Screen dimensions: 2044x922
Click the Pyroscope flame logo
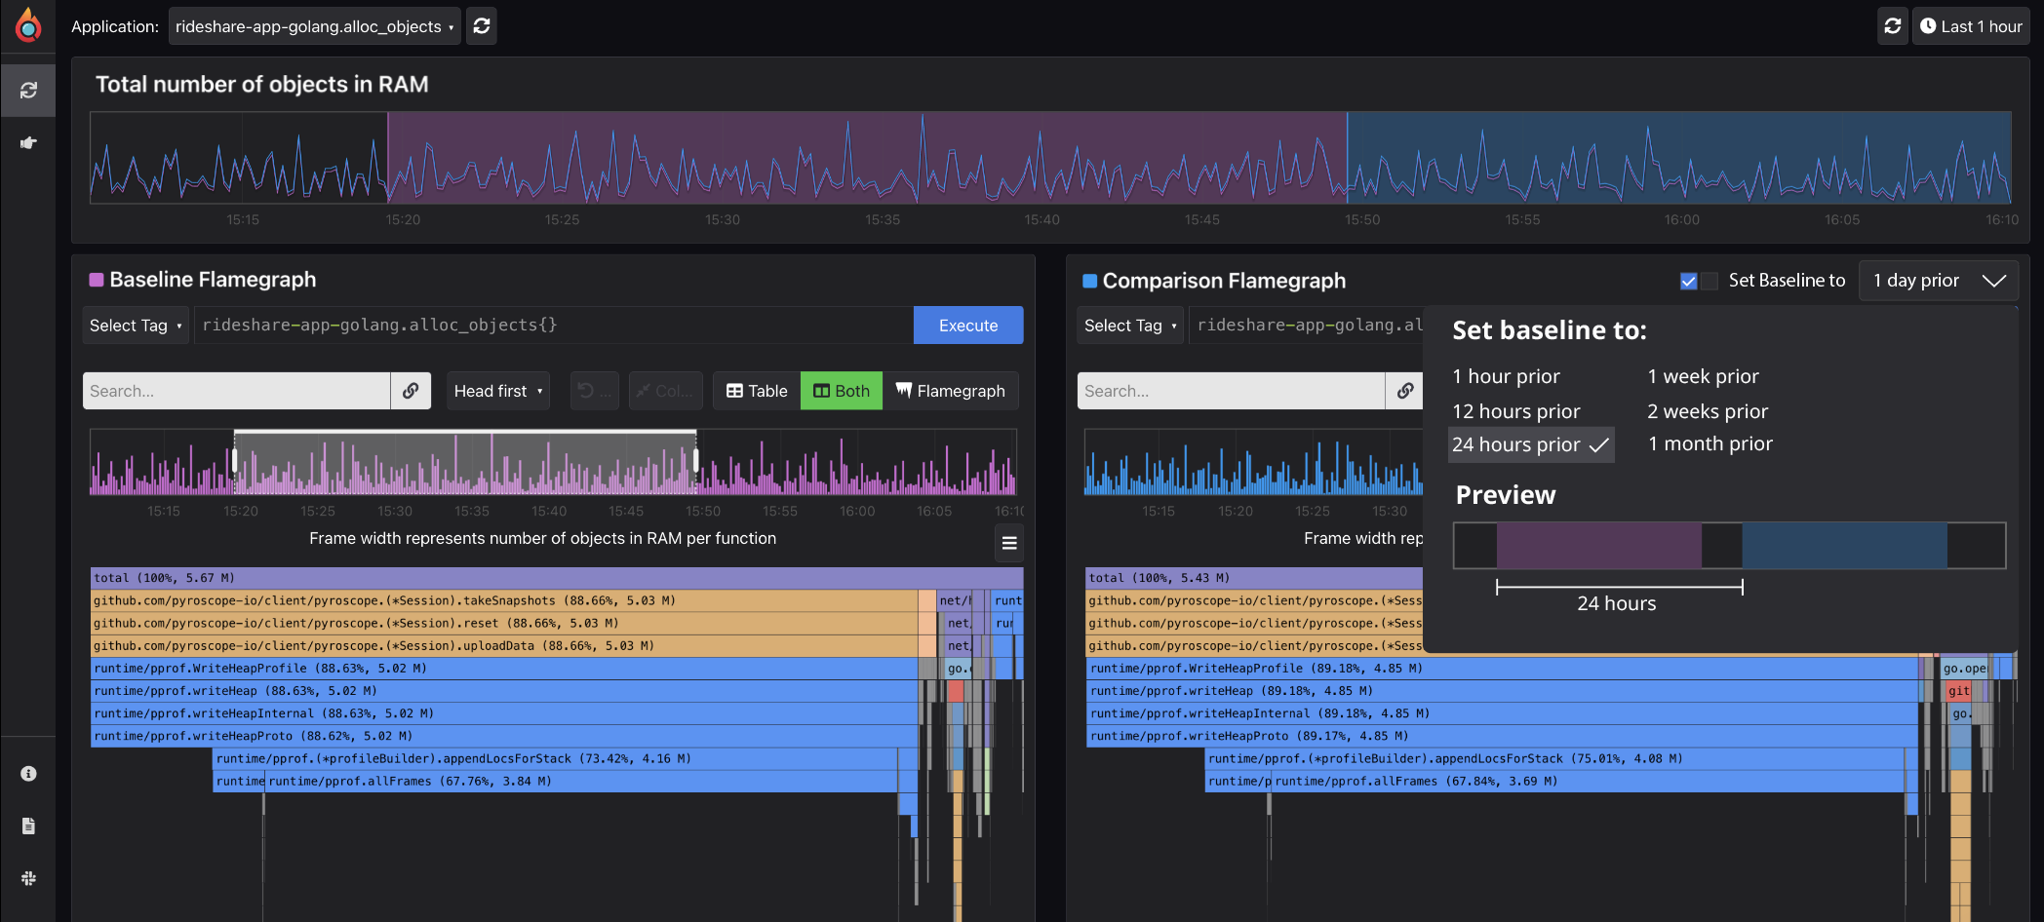click(x=27, y=25)
